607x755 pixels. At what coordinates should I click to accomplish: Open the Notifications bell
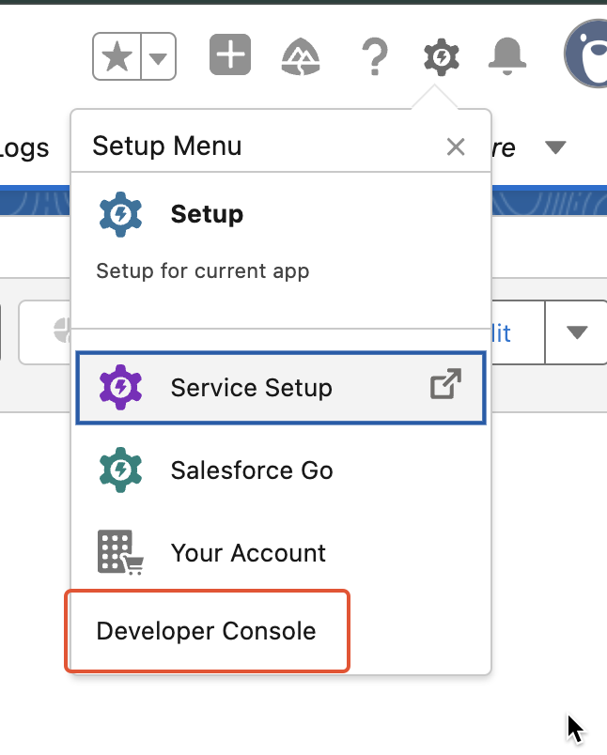pos(507,58)
